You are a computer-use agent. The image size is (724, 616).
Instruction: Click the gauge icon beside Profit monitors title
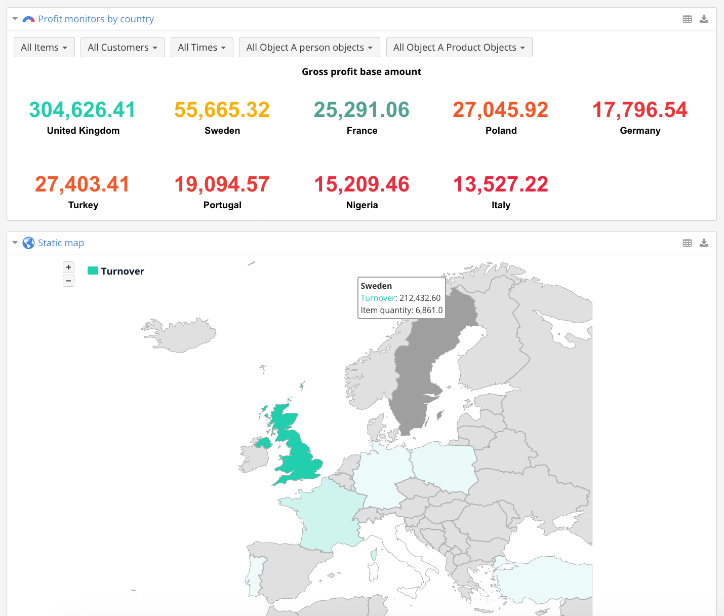click(x=28, y=19)
